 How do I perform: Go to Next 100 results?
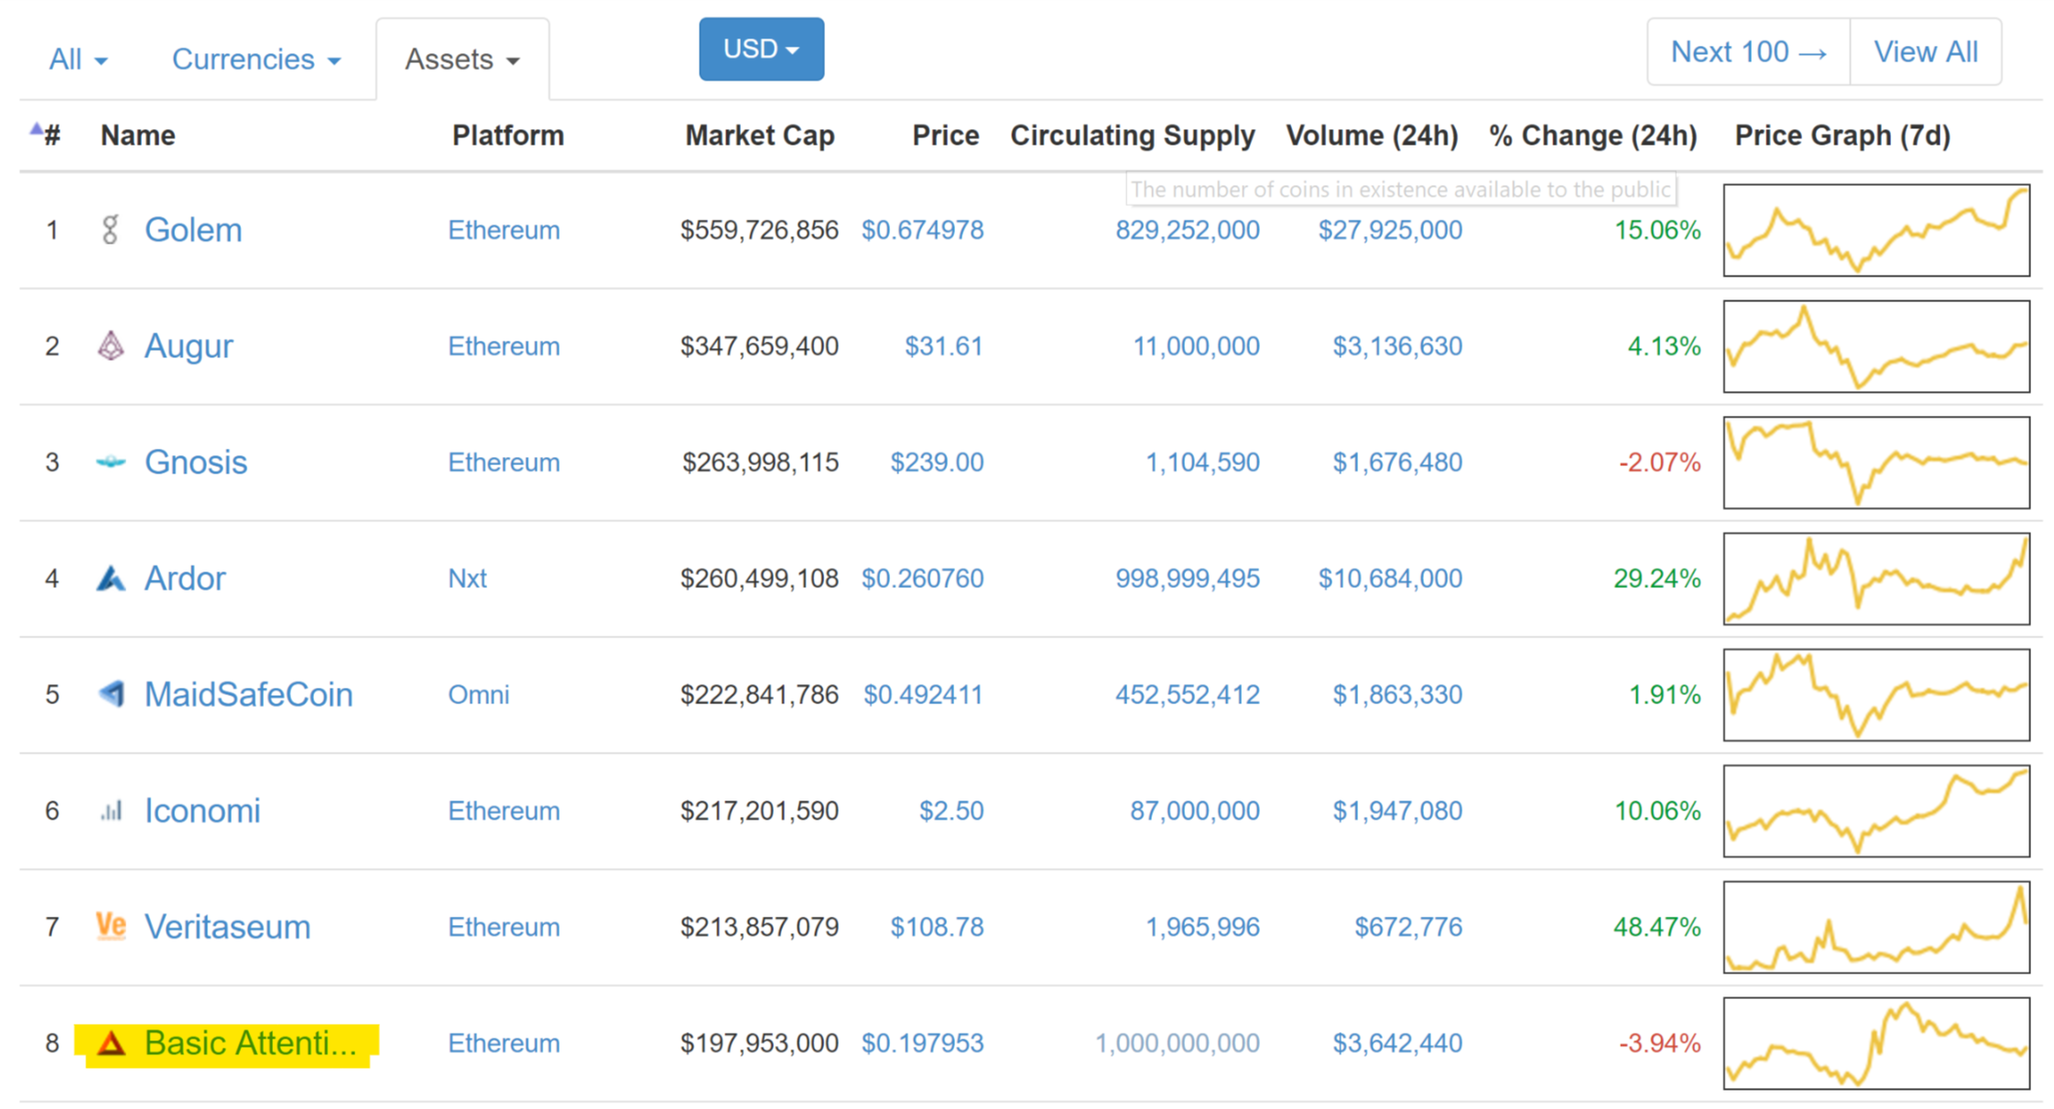pyautogui.click(x=1747, y=52)
